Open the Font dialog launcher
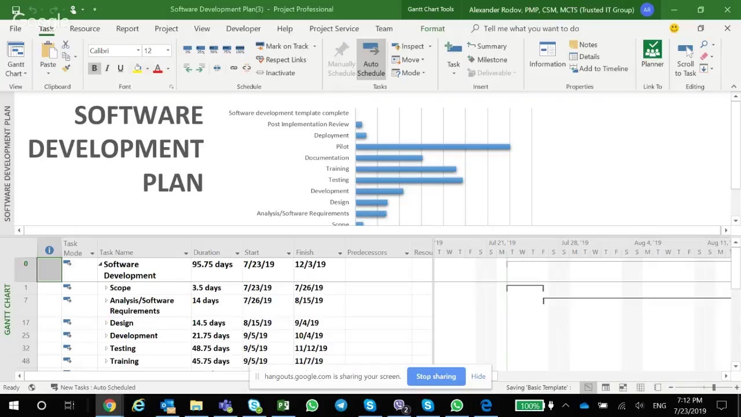 (171, 87)
